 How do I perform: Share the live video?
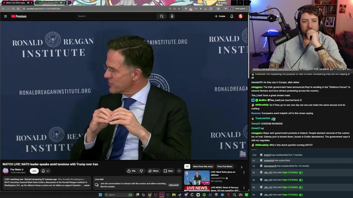(153, 171)
